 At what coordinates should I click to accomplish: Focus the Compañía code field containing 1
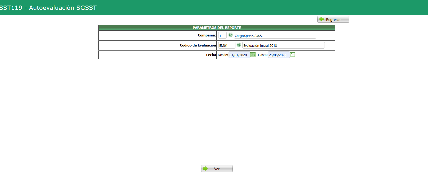[x=222, y=35]
